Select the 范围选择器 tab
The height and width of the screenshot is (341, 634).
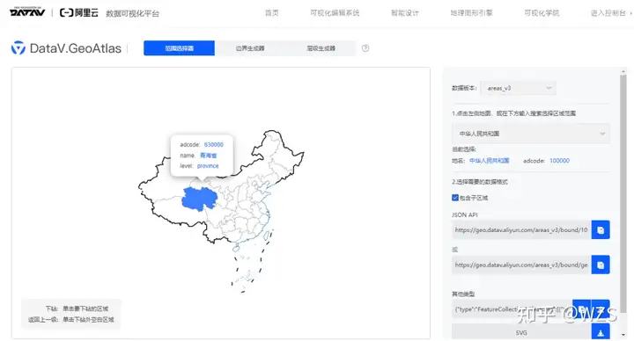[179, 48]
